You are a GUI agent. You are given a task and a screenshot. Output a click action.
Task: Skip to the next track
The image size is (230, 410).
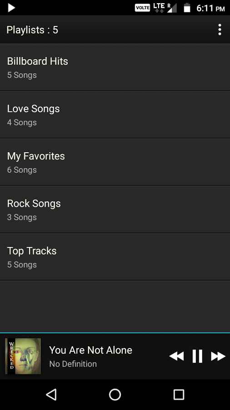coord(218,356)
